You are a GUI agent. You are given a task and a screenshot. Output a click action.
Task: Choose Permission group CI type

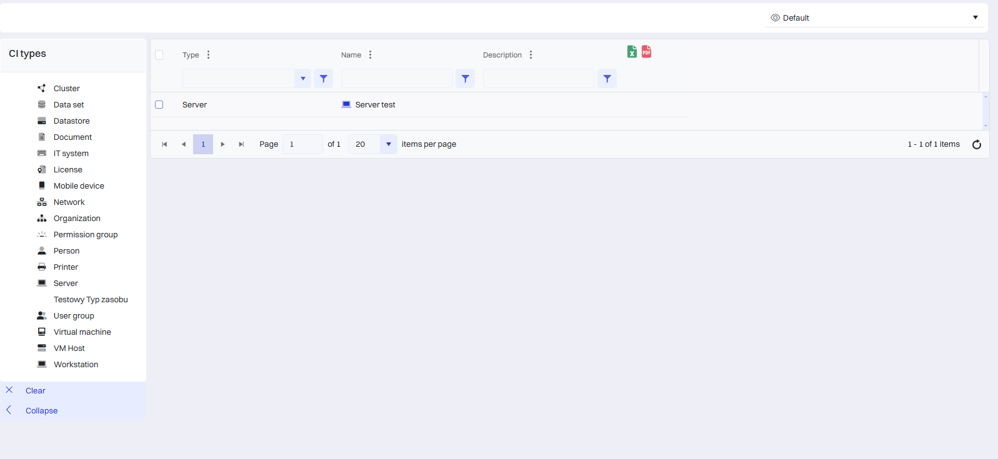click(x=86, y=235)
